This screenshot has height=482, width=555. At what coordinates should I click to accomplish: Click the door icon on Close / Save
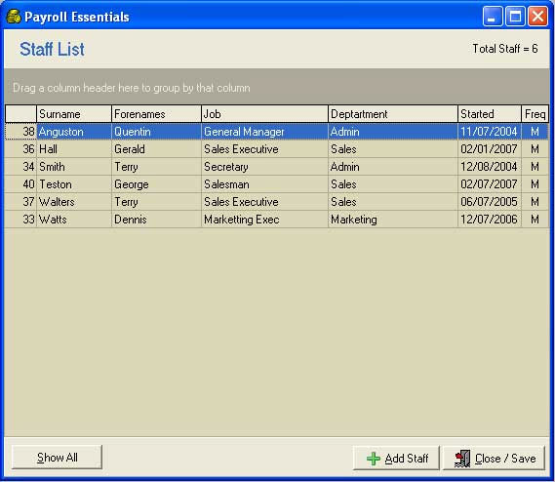coord(462,459)
